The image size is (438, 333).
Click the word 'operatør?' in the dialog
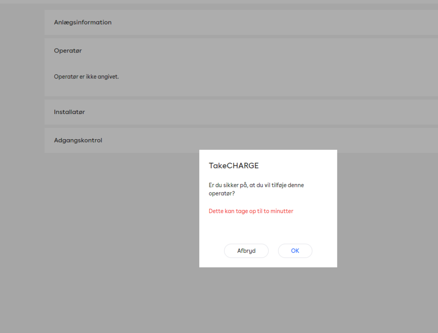click(x=222, y=193)
